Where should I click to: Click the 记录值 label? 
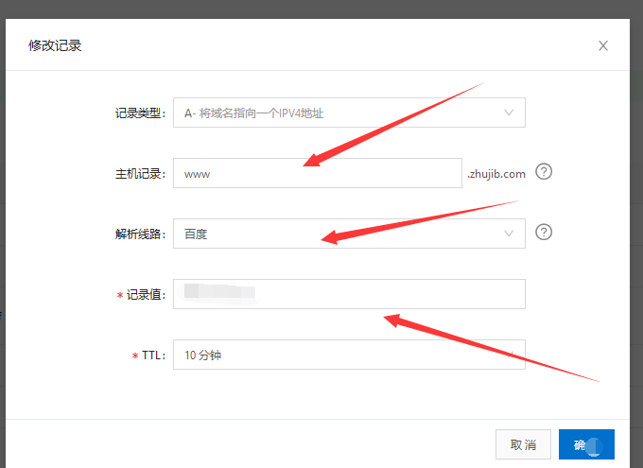pos(146,294)
